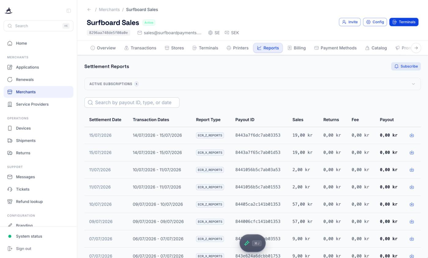Open Home in the sidebar

point(39,43)
